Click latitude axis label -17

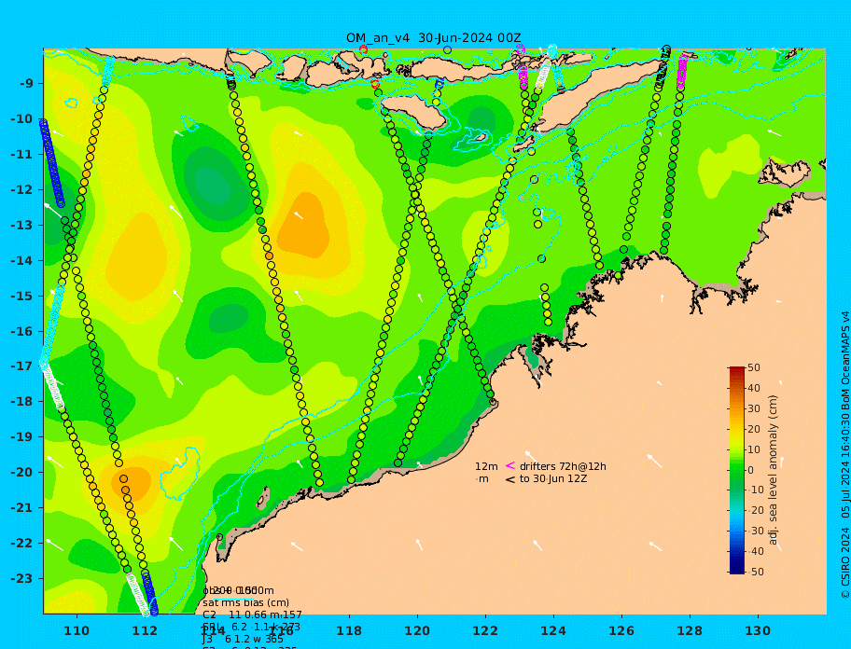22,366
